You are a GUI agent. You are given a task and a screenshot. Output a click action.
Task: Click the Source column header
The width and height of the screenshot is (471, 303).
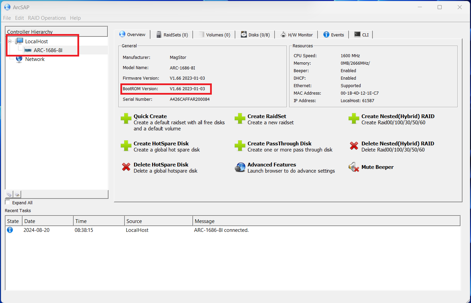[159, 221]
